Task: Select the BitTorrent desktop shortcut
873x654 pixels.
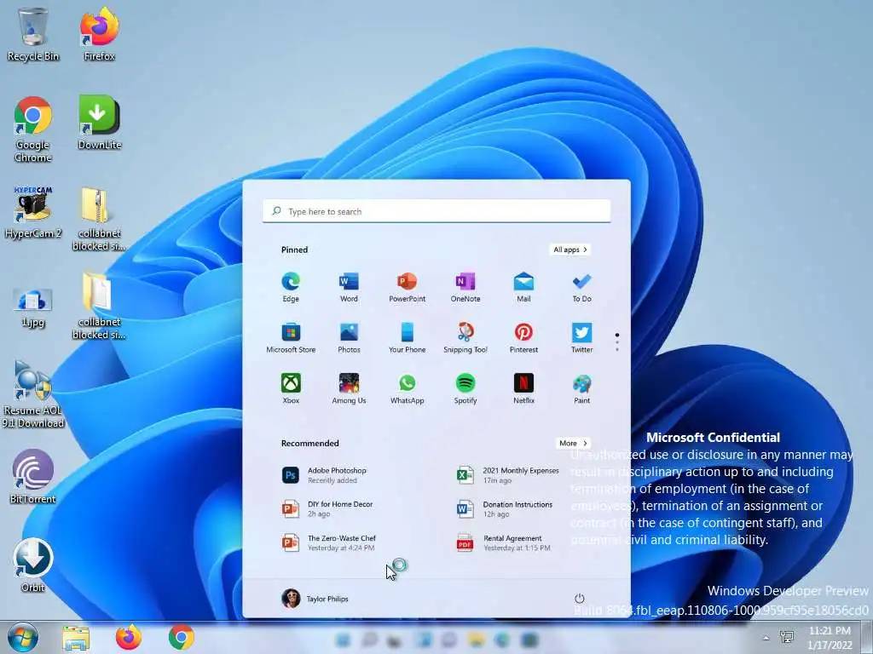Action: coord(33,476)
